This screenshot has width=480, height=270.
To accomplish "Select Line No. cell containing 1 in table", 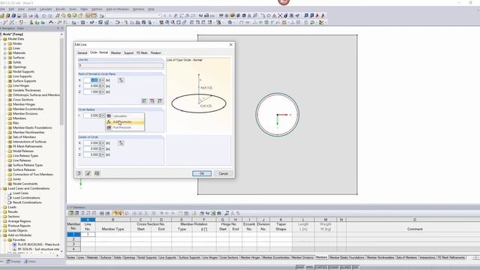I will 88,234.
